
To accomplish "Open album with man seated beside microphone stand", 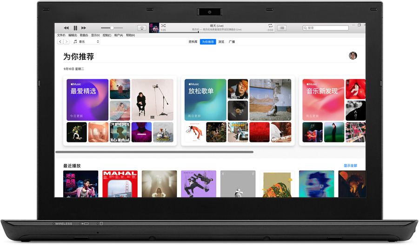I will tap(153, 100).
